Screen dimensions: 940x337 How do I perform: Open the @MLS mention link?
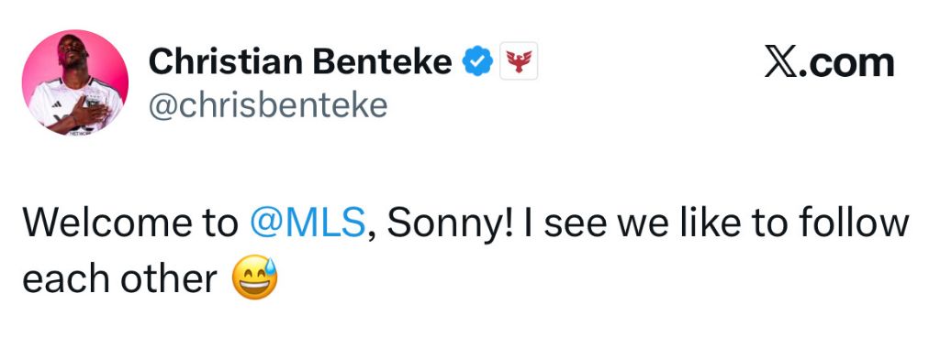coord(307,224)
